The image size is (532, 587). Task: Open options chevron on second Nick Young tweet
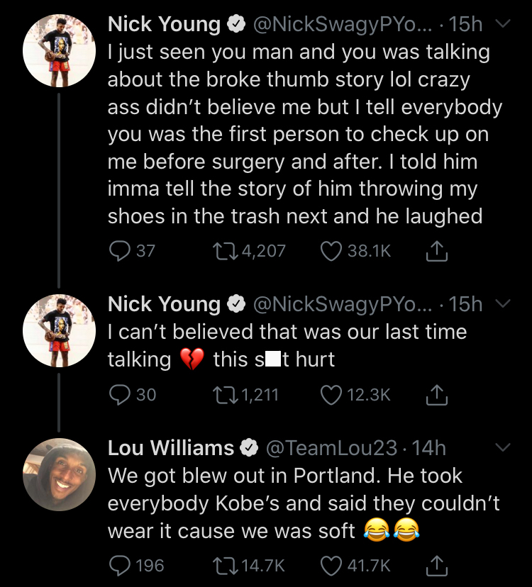tap(503, 303)
